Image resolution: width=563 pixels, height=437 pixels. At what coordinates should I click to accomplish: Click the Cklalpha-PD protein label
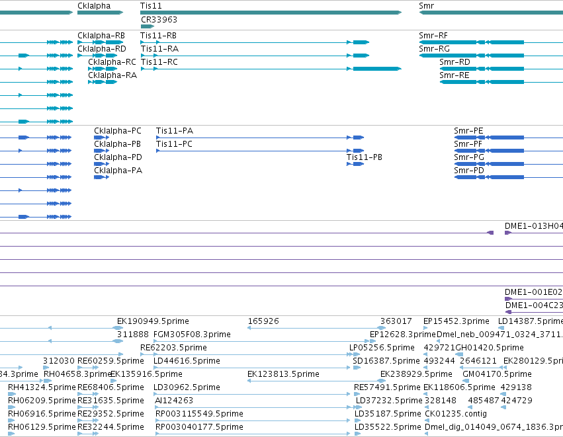click(x=118, y=157)
